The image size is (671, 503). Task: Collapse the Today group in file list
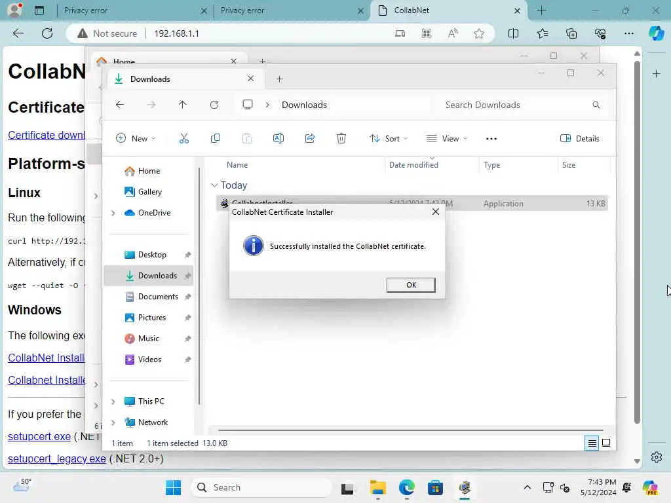[214, 185]
